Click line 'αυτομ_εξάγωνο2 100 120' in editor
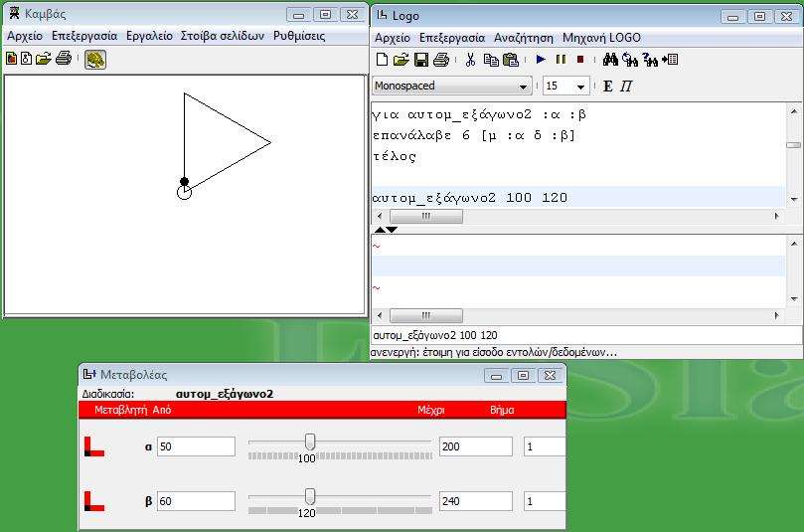This screenshot has width=804, height=532. (470, 198)
